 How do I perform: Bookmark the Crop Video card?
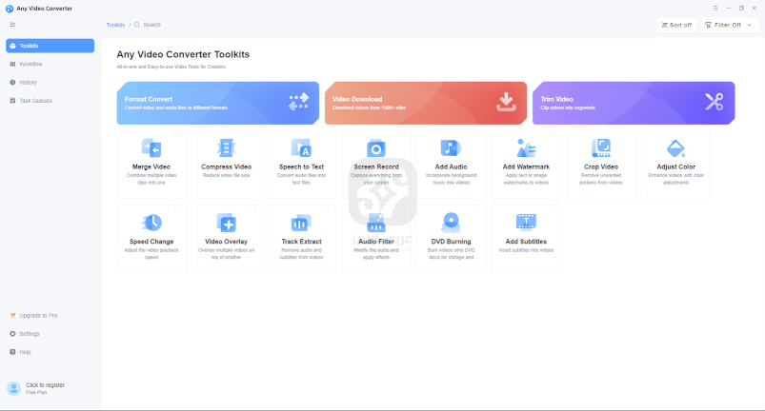(627, 133)
